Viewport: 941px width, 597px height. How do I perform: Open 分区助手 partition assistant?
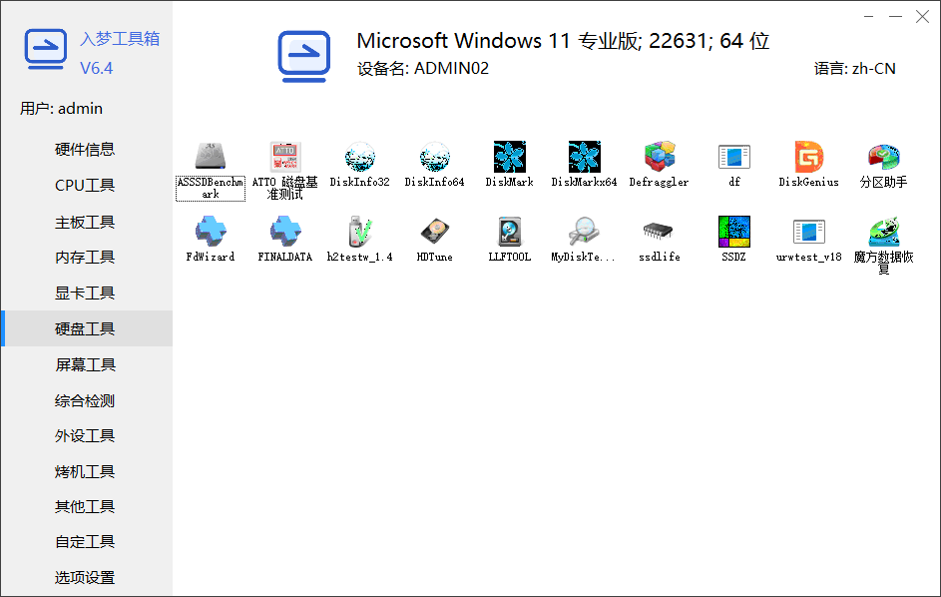point(883,165)
